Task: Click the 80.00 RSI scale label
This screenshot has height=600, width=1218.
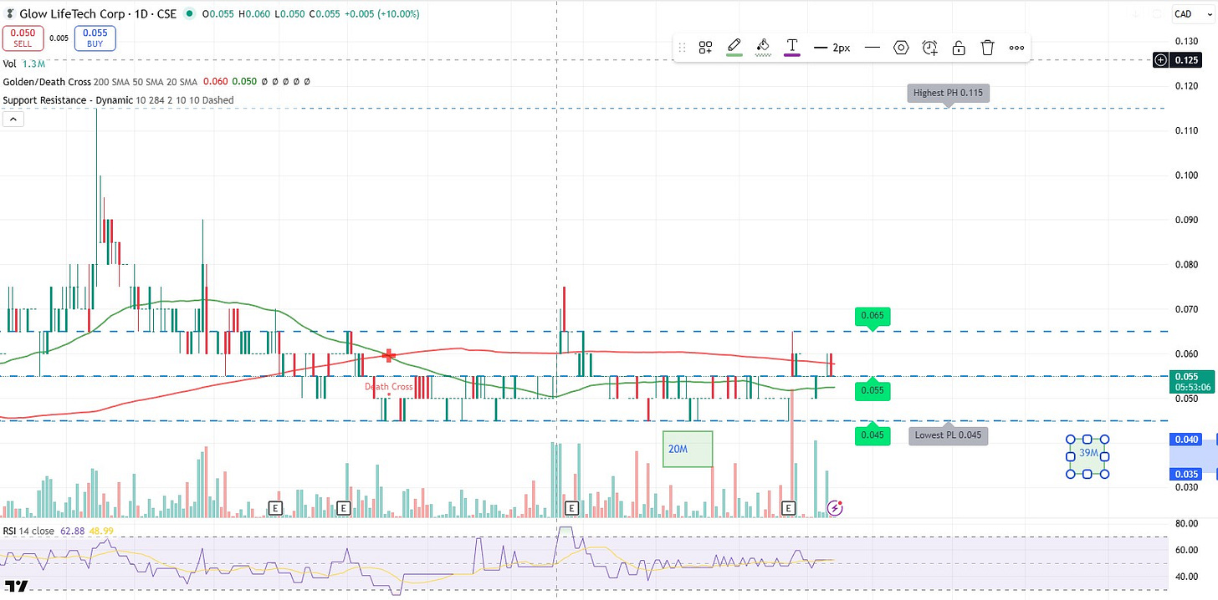Action: point(1187,523)
